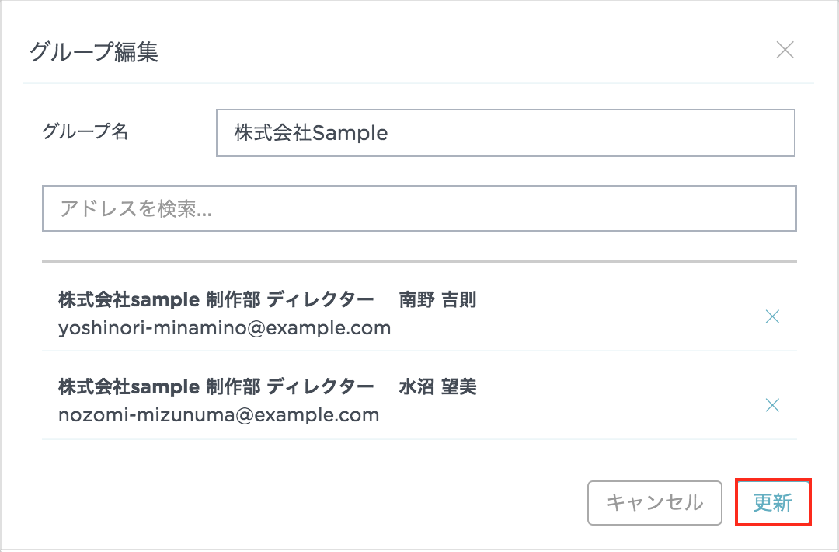Close the グループ編集 dialog
The width and height of the screenshot is (839, 552).
[785, 51]
